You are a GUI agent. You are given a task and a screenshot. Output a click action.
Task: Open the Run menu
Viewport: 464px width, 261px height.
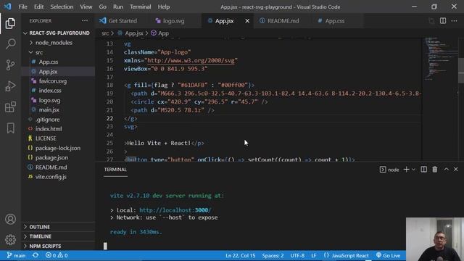[x=118, y=7]
